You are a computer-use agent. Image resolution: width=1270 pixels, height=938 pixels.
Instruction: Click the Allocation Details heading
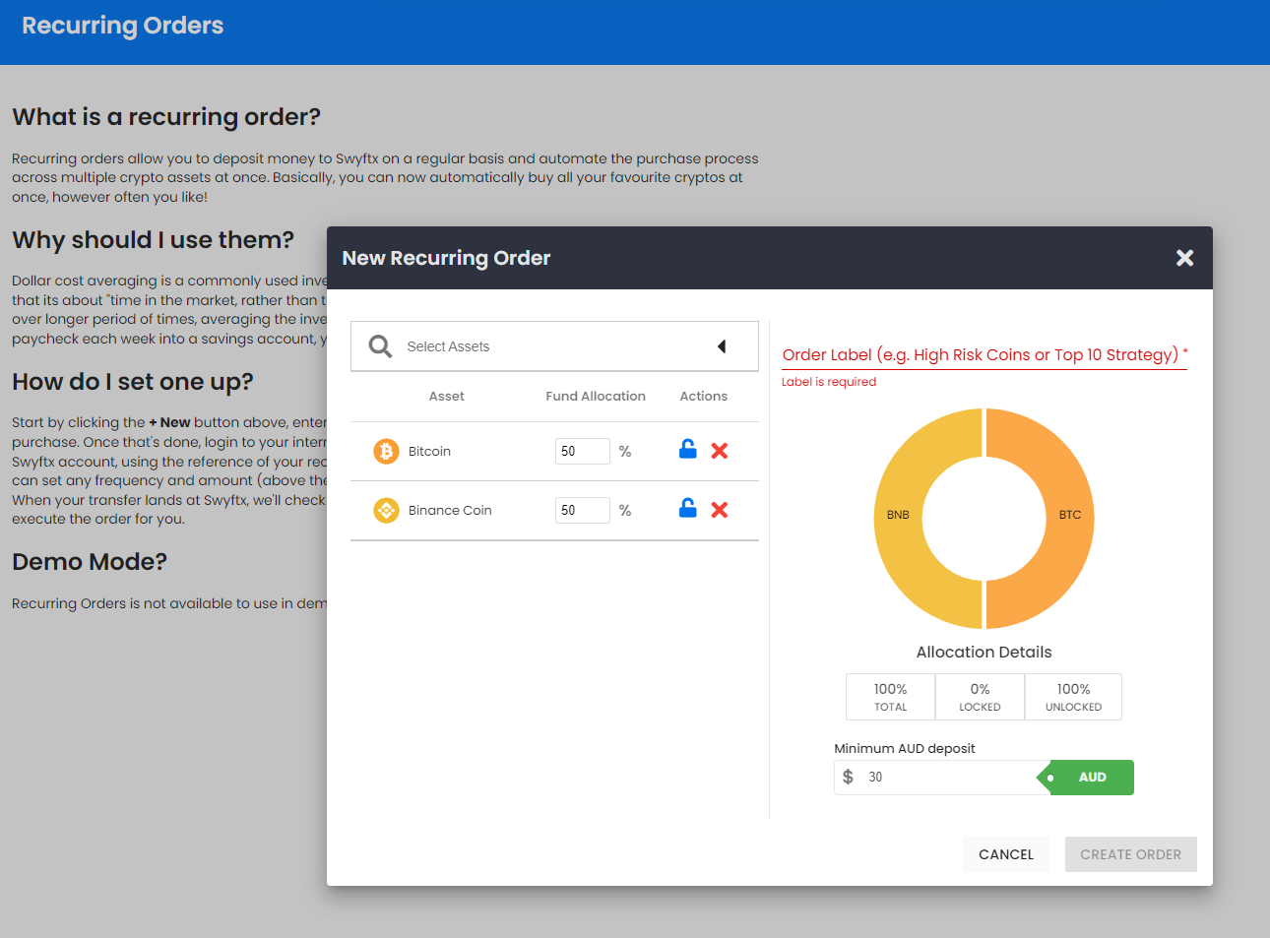click(x=984, y=652)
